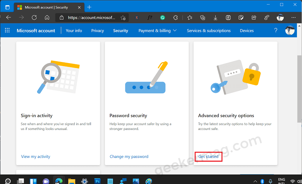This screenshot has height=184, width=302.
Task: Go to the browser home page
Action: tap(47, 17)
